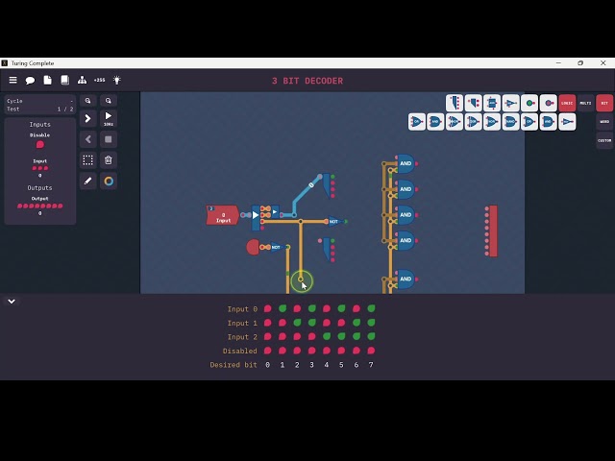Click the 'Input 2' row label
The width and height of the screenshot is (615, 461).
click(x=242, y=337)
